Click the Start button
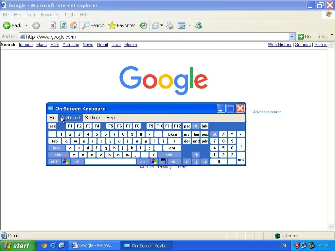335x251 pixels. [18, 246]
